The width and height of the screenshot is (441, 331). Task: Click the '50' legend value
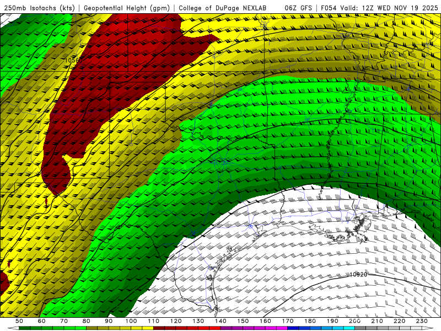[x=19, y=321]
